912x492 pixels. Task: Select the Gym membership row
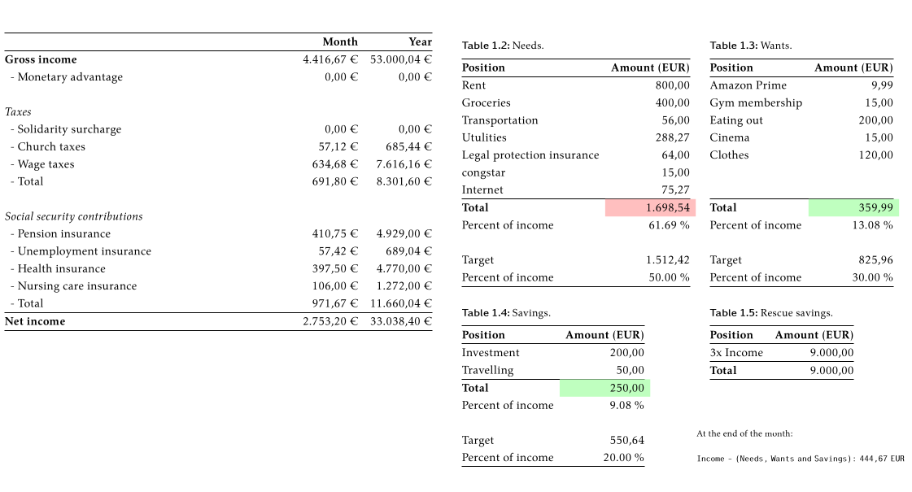click(x=756, y=102)
